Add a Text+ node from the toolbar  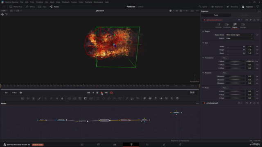tap(34, 98)
